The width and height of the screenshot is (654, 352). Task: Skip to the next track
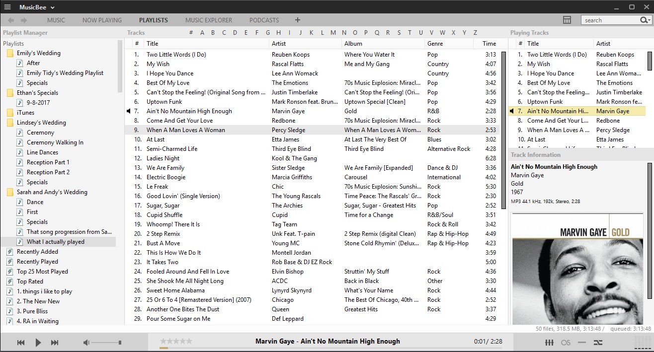(x=55, y=343)
